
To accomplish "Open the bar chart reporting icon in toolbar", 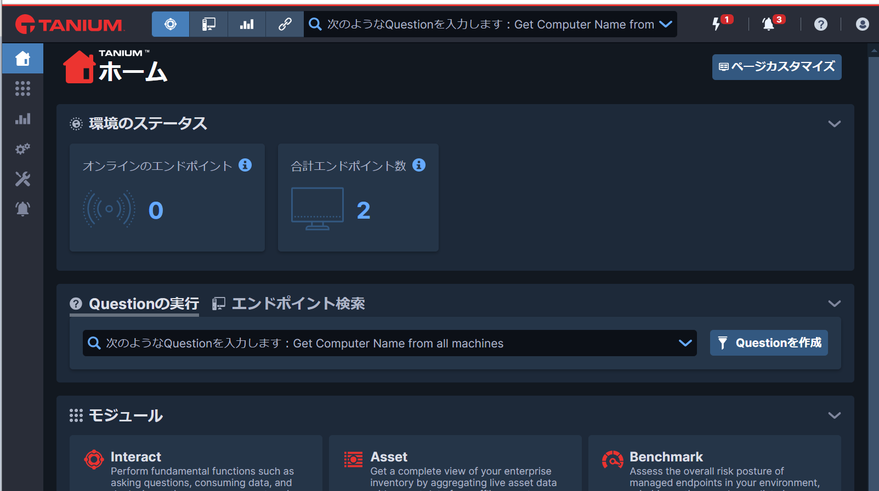I will 247,24.
